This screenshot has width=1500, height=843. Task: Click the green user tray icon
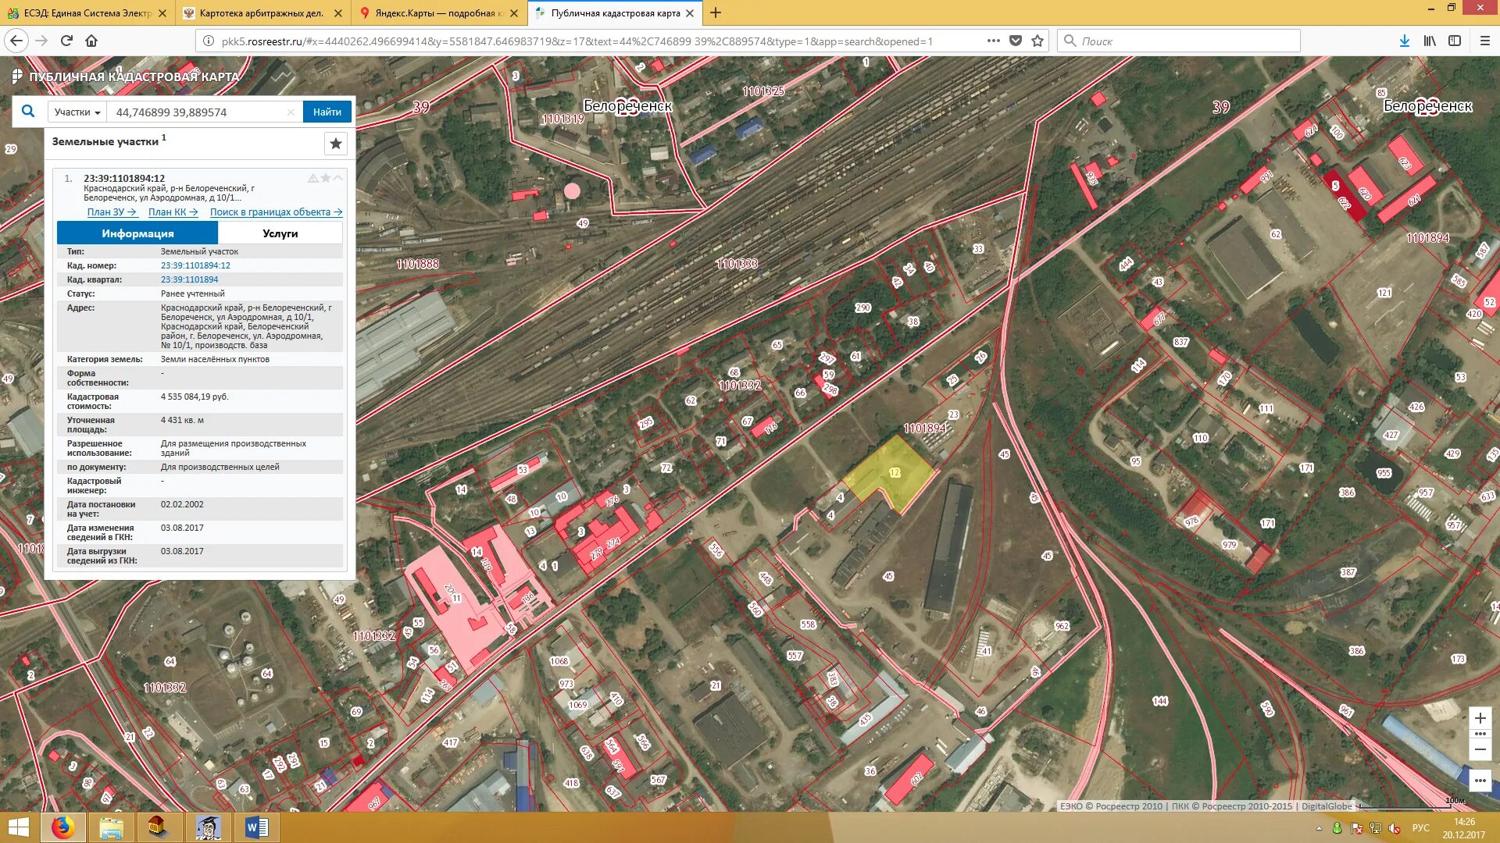click(x=1337, y=828)
